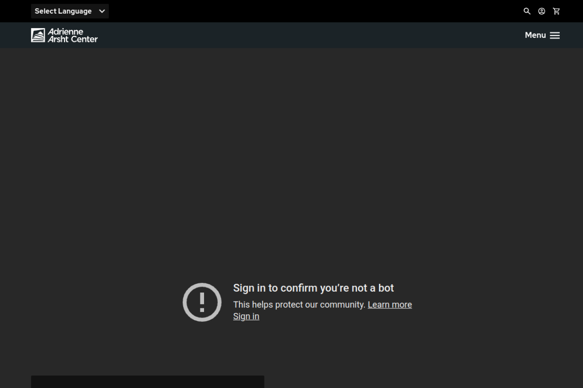The height and width of the screenshot is (388, 583).
Task: Click the words 'Arsht Center' in the logo
Action: (x=73, y=39)
